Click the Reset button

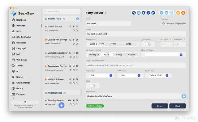pos(160,106)
